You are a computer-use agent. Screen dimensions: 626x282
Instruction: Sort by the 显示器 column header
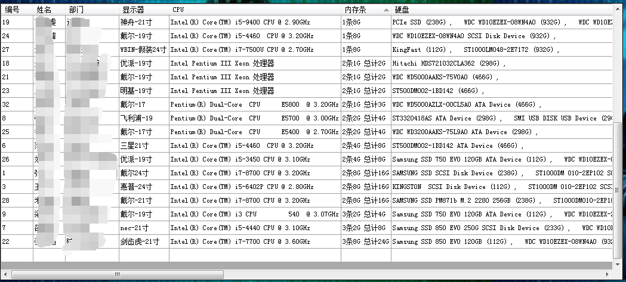pos(144,10)
